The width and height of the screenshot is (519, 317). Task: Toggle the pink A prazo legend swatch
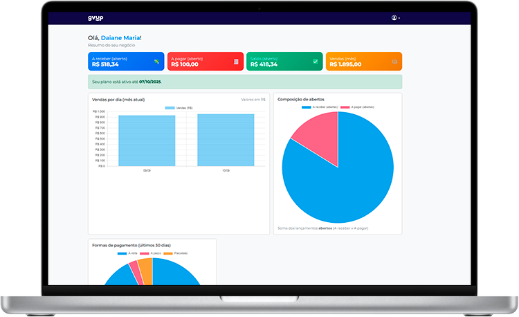tap(145, 253)
